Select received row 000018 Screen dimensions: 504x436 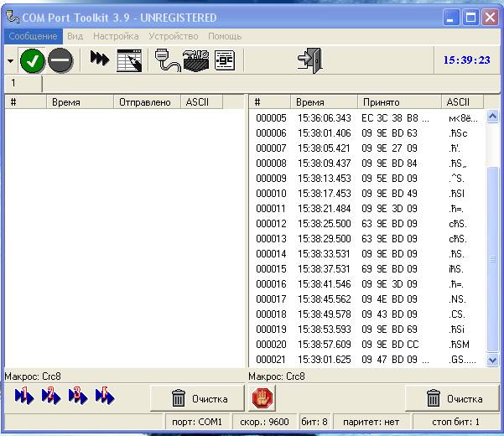366,314
